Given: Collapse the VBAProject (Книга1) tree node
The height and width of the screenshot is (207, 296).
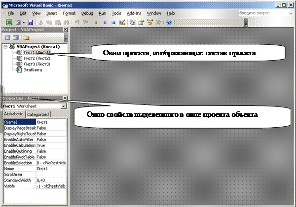Looking at the screenshot, I should 5,47.
